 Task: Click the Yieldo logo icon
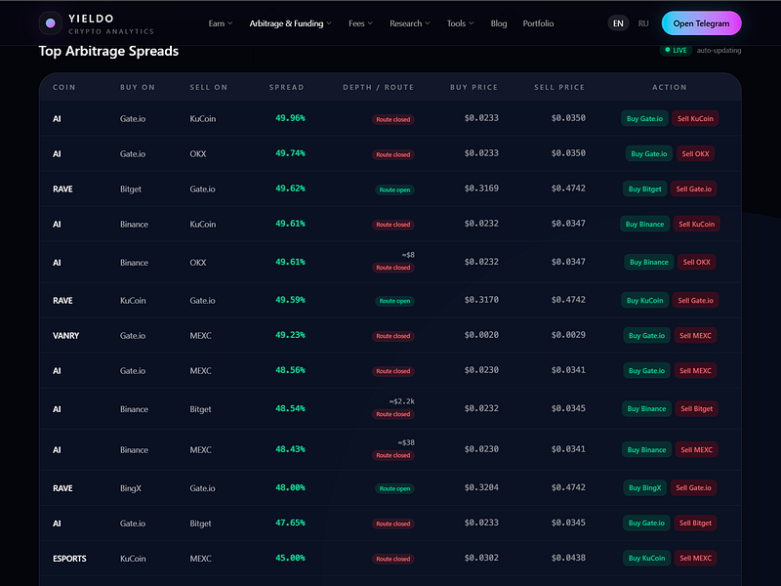[x=51, y=22]
